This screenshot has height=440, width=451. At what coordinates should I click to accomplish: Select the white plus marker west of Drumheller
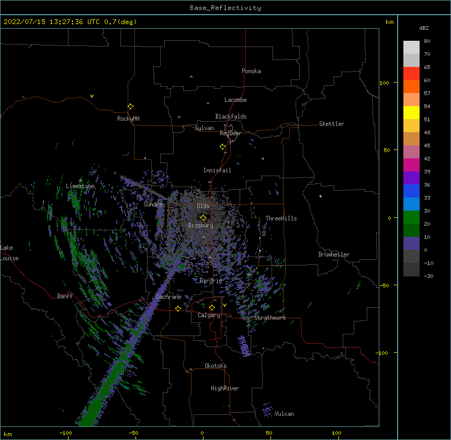(x=320, y=196)
